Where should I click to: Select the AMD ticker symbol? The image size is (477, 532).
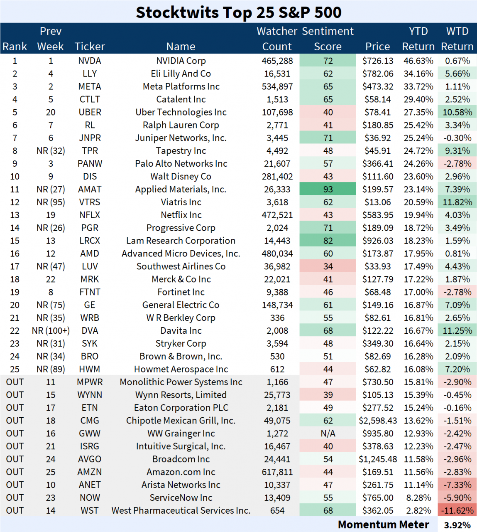pyautogui.click(x=90, y=253)
